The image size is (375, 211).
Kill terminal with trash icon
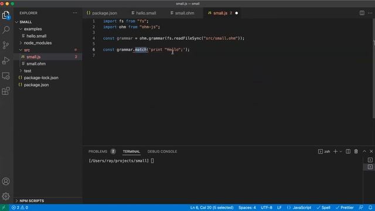(356, 151)
